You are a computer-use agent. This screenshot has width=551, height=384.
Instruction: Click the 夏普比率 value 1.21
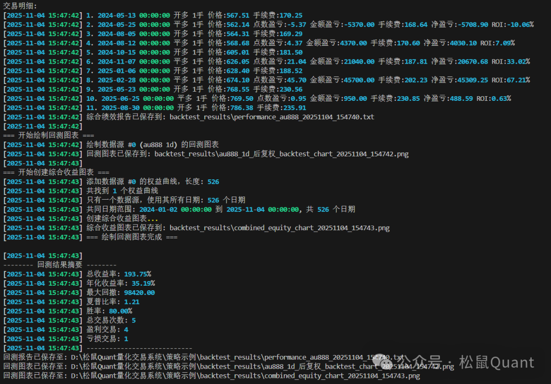click(131, 301)
